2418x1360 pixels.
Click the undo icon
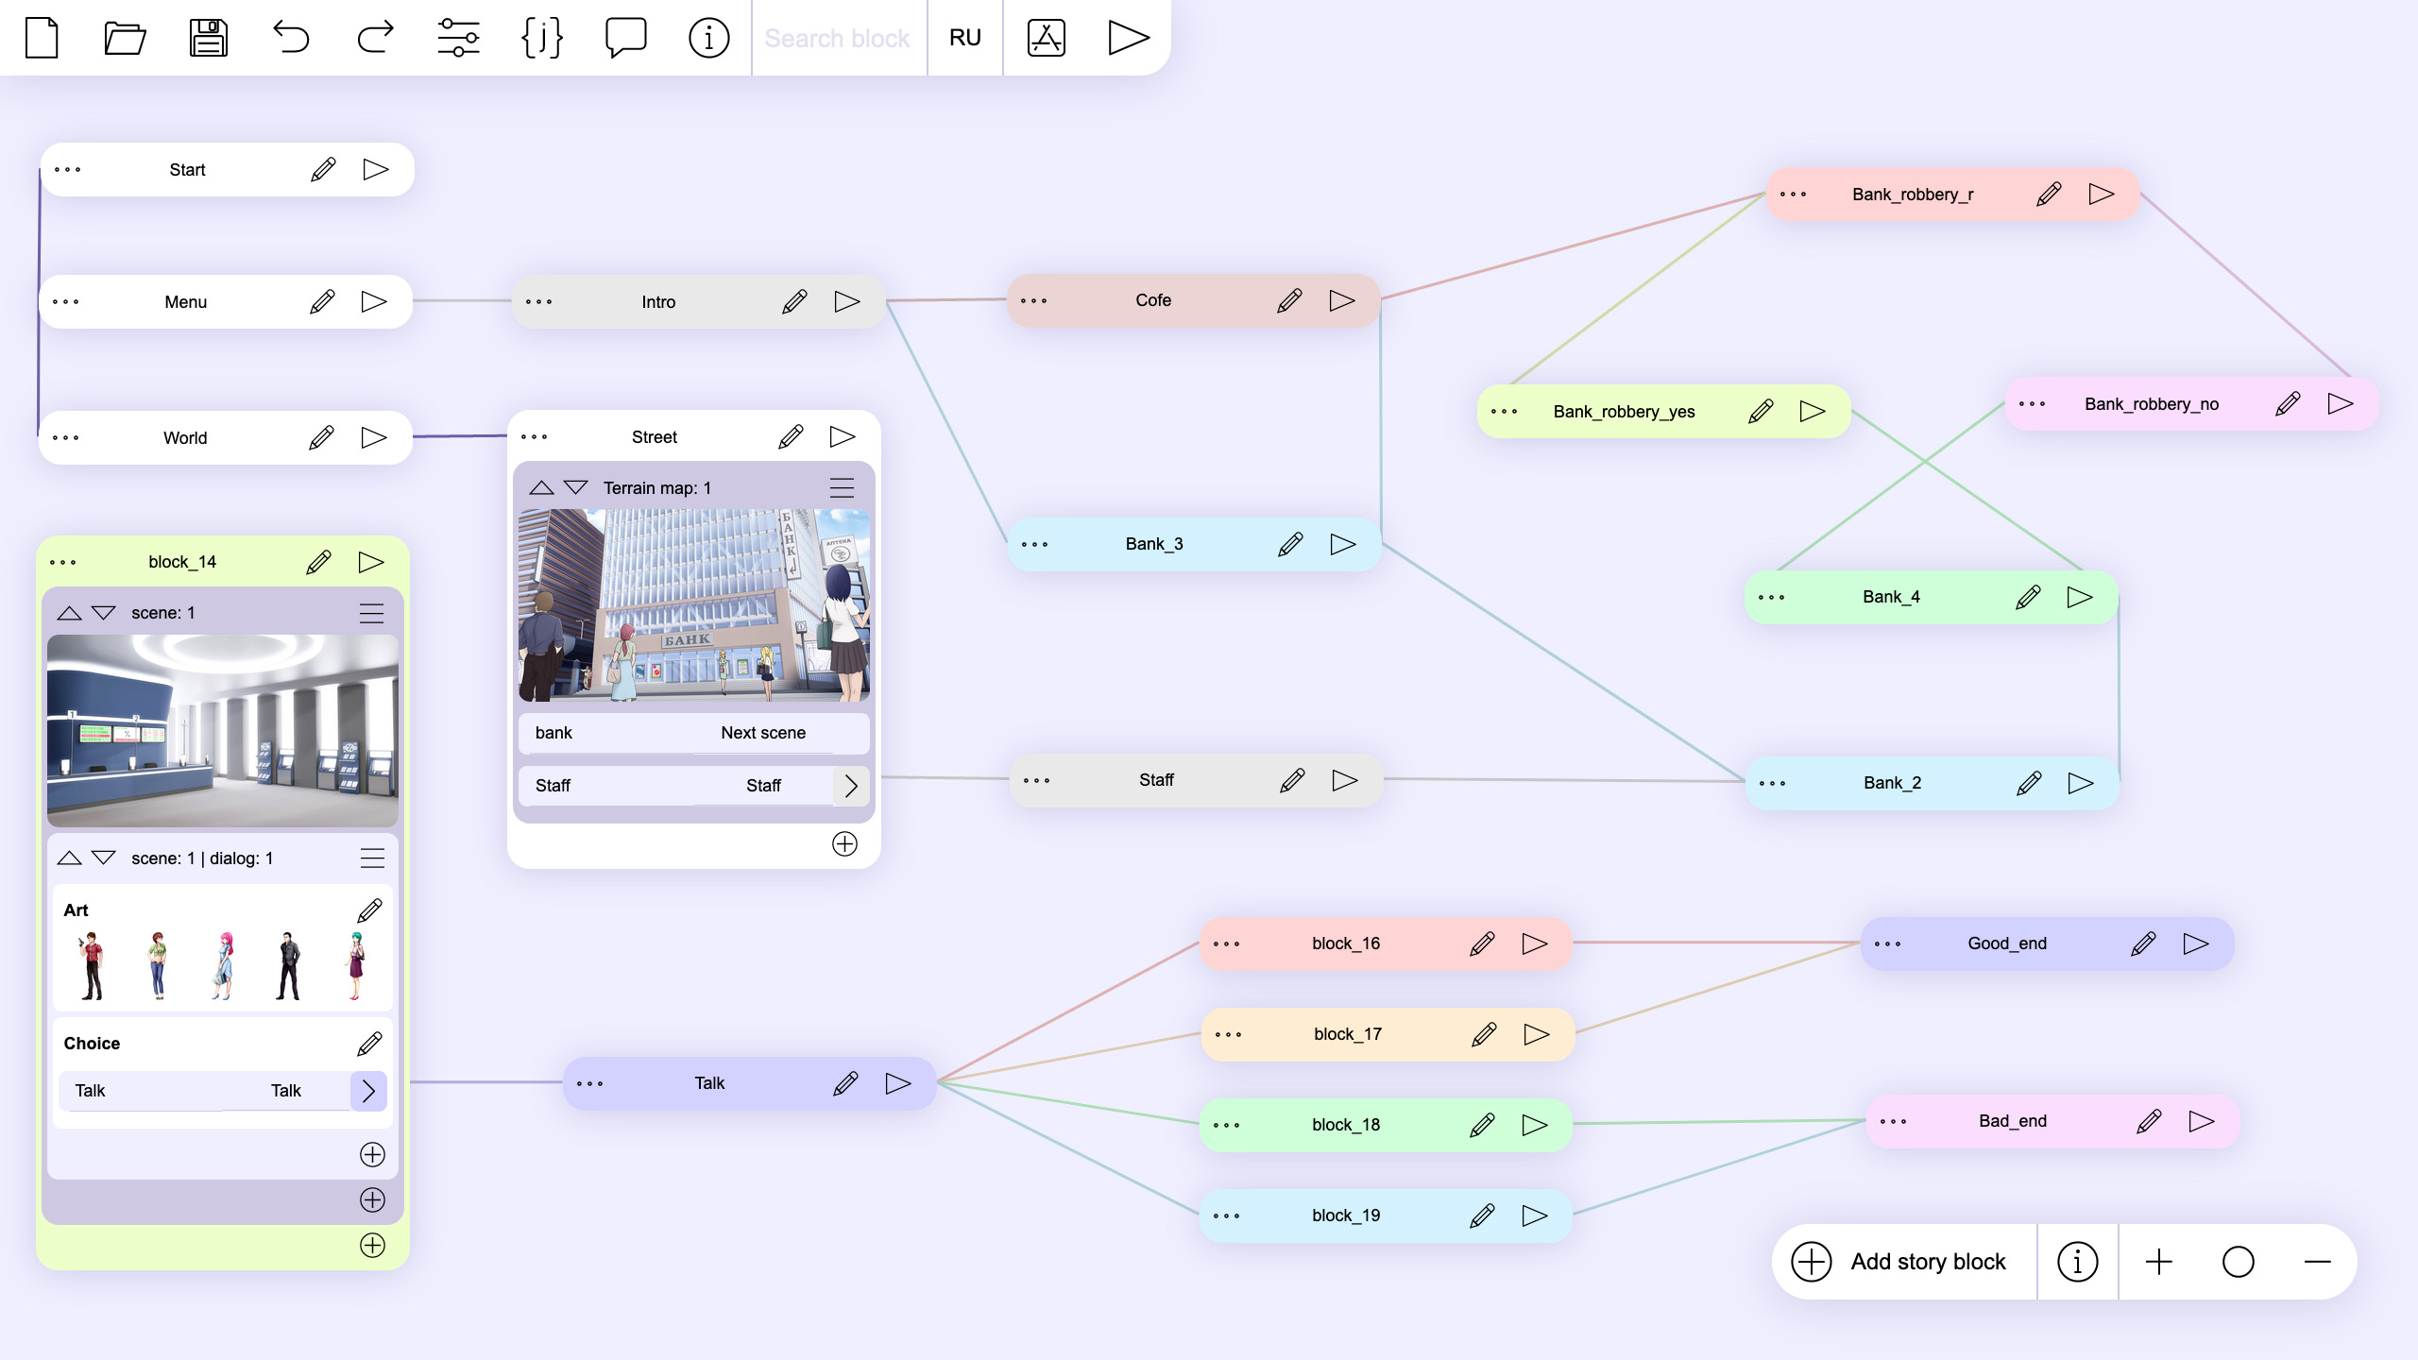click(x=291, y=37)
